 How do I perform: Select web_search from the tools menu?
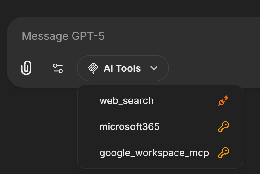pyautogui.click(x=126, y=101)
